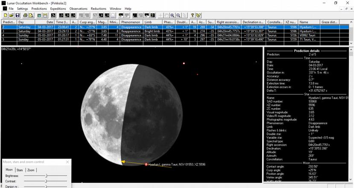Open the Predictions menu
Screen dimensions: 354x188
pyautogui.click(x=39, y=9)
